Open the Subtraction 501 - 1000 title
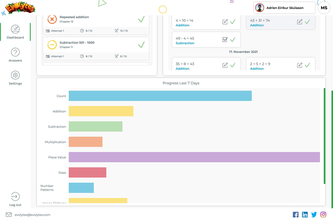The width and height of the screenshot is (333, 221). 77,43
